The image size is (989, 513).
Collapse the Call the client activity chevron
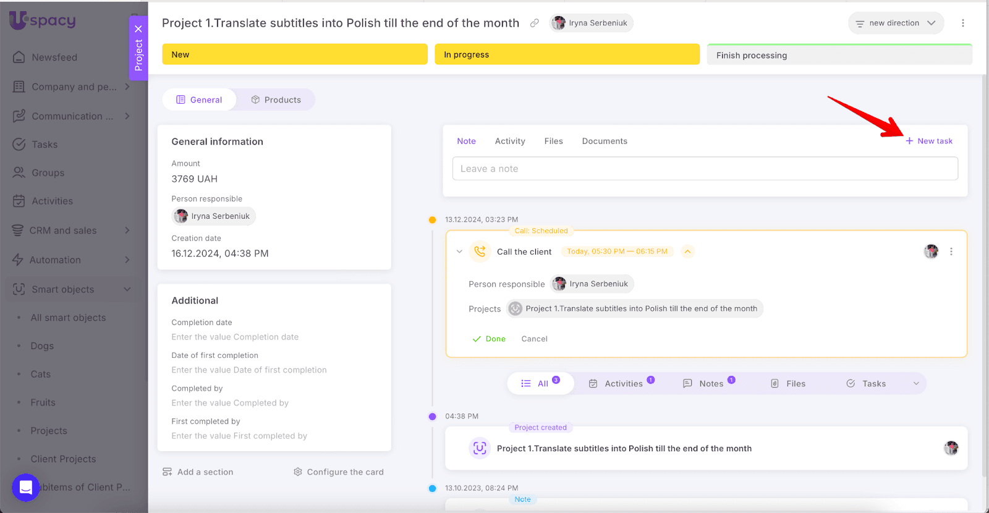[x=459, y=252]
